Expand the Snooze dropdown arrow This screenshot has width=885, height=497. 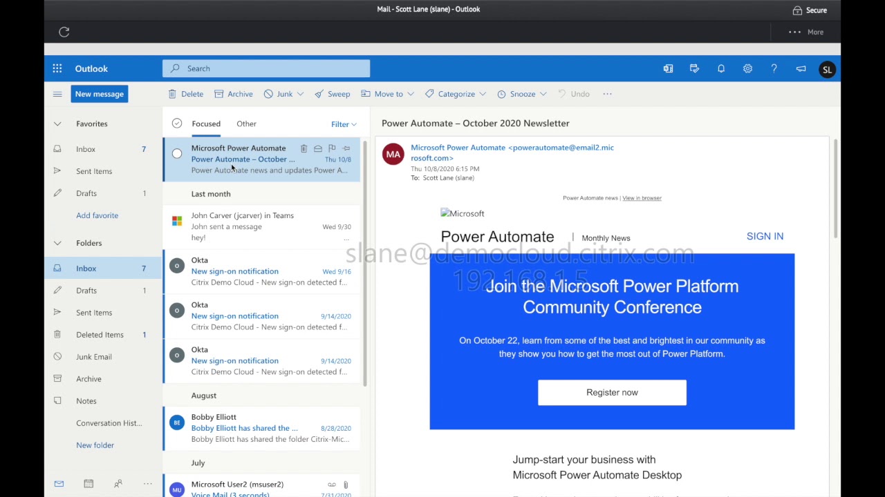pyautogui.click(x=543, y=94)
